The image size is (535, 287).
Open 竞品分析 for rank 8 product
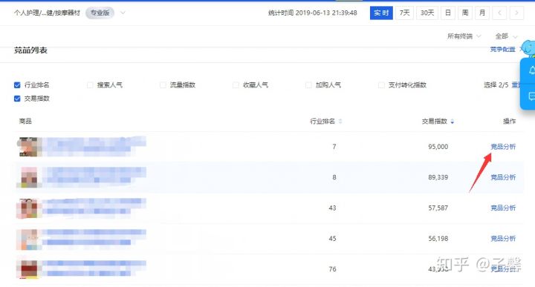coord(503,177)
